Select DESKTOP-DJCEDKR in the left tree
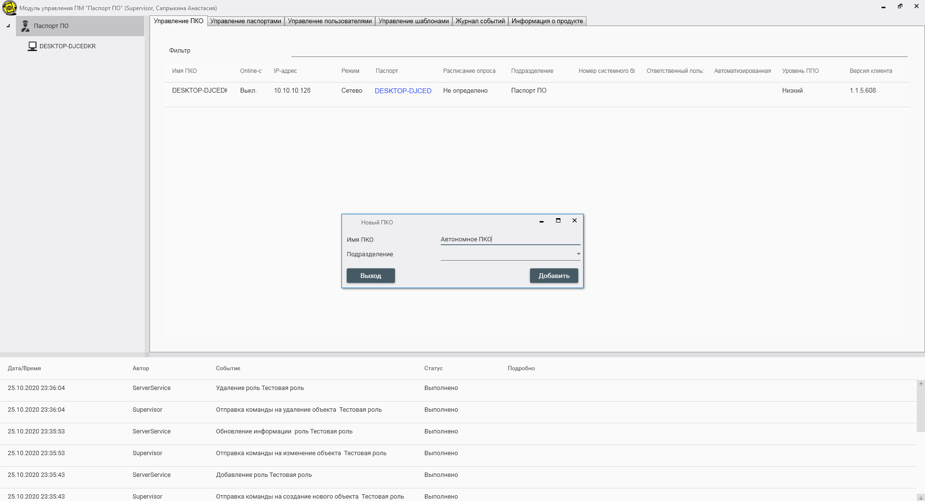Viewport: 925px width, 501px height. click(68, 46)
